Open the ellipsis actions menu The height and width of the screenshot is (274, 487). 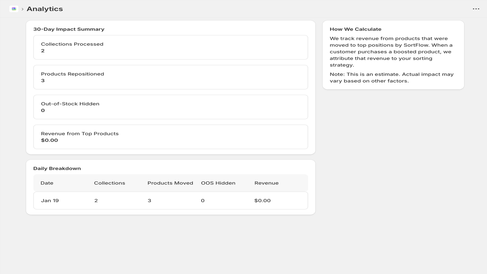tap(475, 9)
